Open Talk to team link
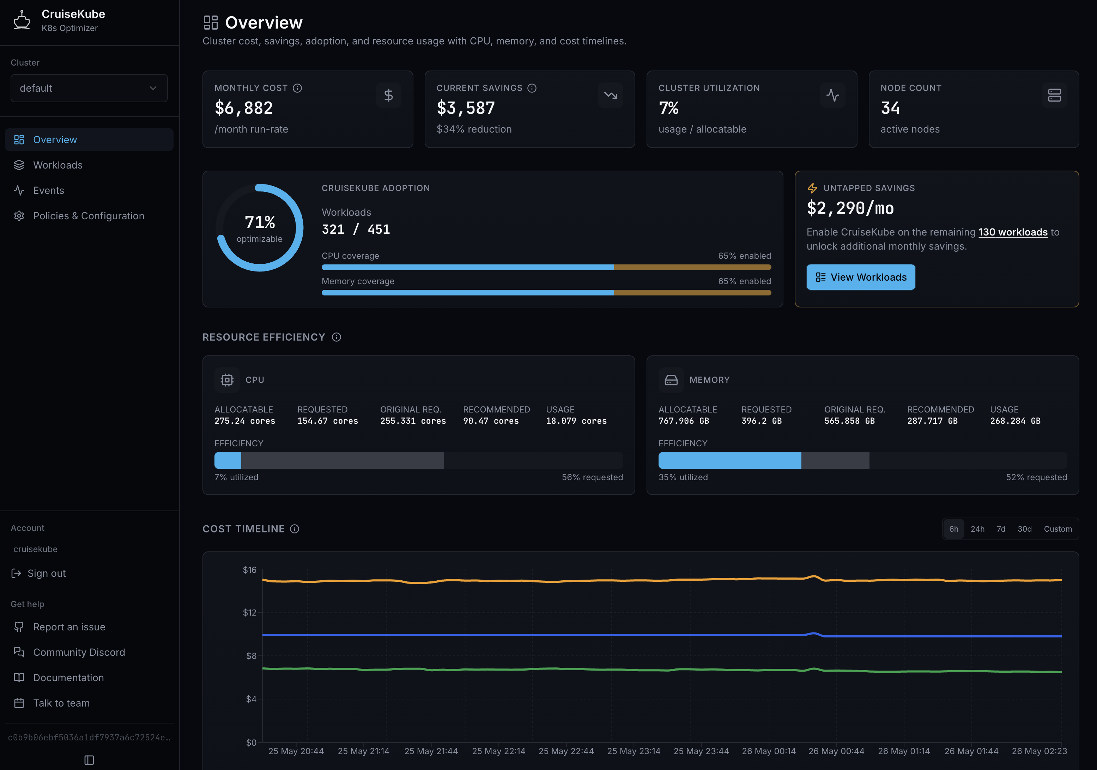The image size is (1097, 770). coord(89,703)
